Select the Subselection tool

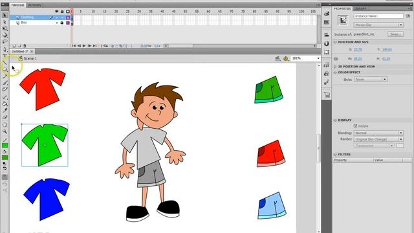click(5, 22)
